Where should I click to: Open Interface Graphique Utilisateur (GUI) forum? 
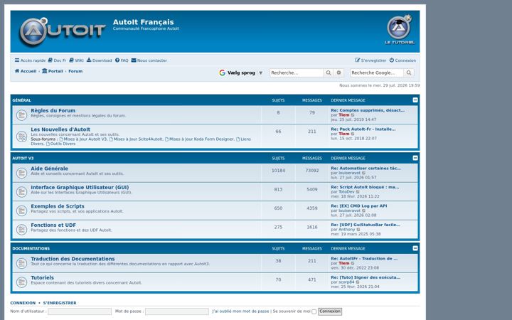point(80,188)
